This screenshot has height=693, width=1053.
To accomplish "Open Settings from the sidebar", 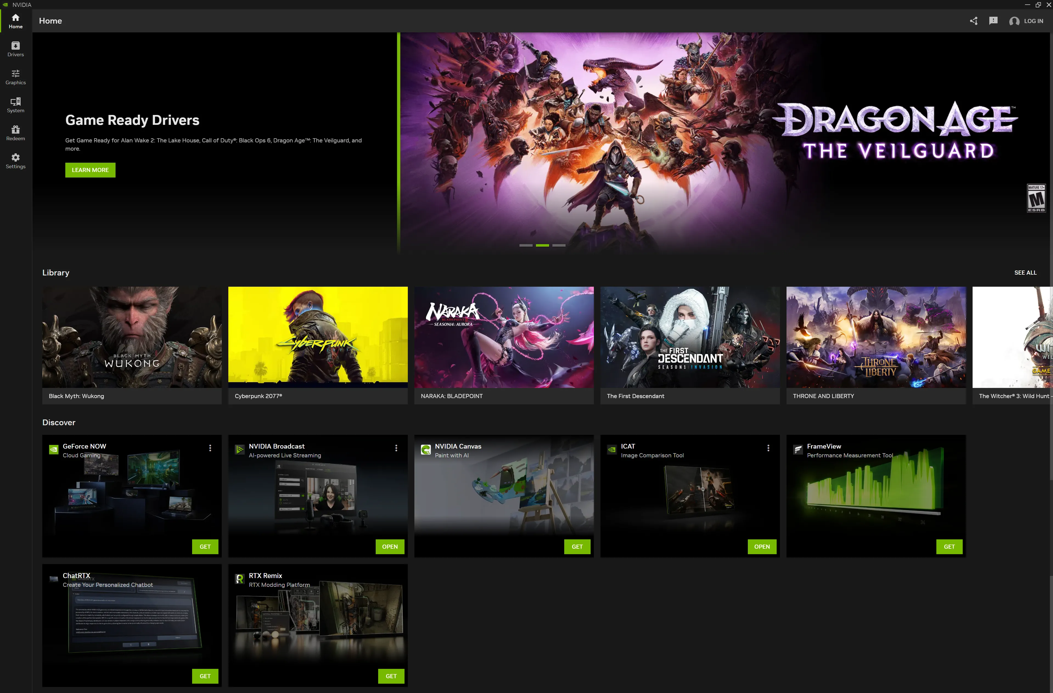I will click(15, 160).
